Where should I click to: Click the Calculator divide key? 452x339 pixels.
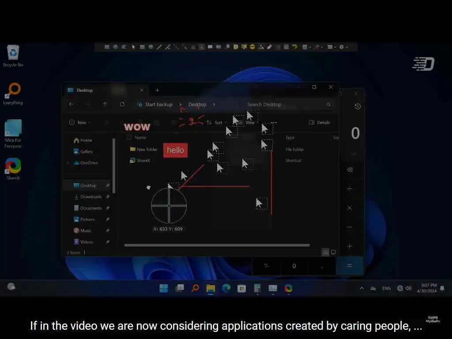pos(350,189)
